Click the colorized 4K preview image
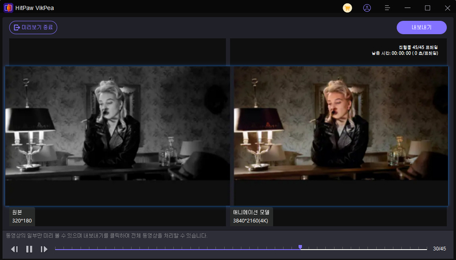Image resolution: width=456 pixels, height=260 pixels. (341, 123)
